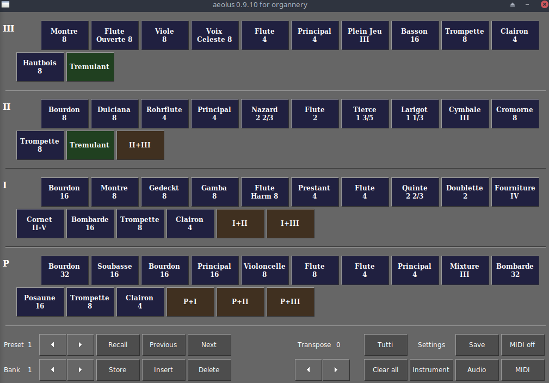Go to the next preset with the right arrow
Screen dimensions: 549x383
click(80, 345)
